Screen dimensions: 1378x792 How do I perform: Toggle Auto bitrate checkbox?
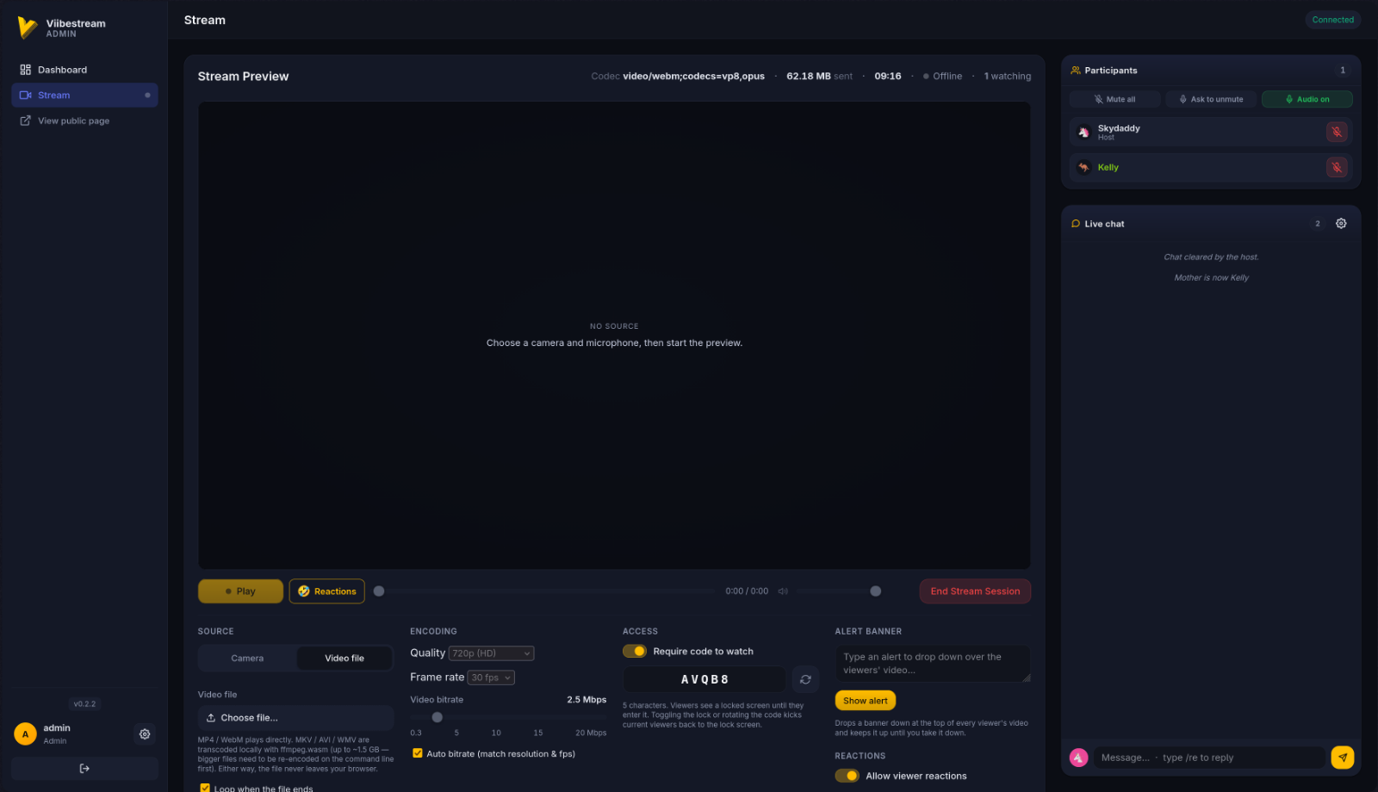(x=418, y=753)
